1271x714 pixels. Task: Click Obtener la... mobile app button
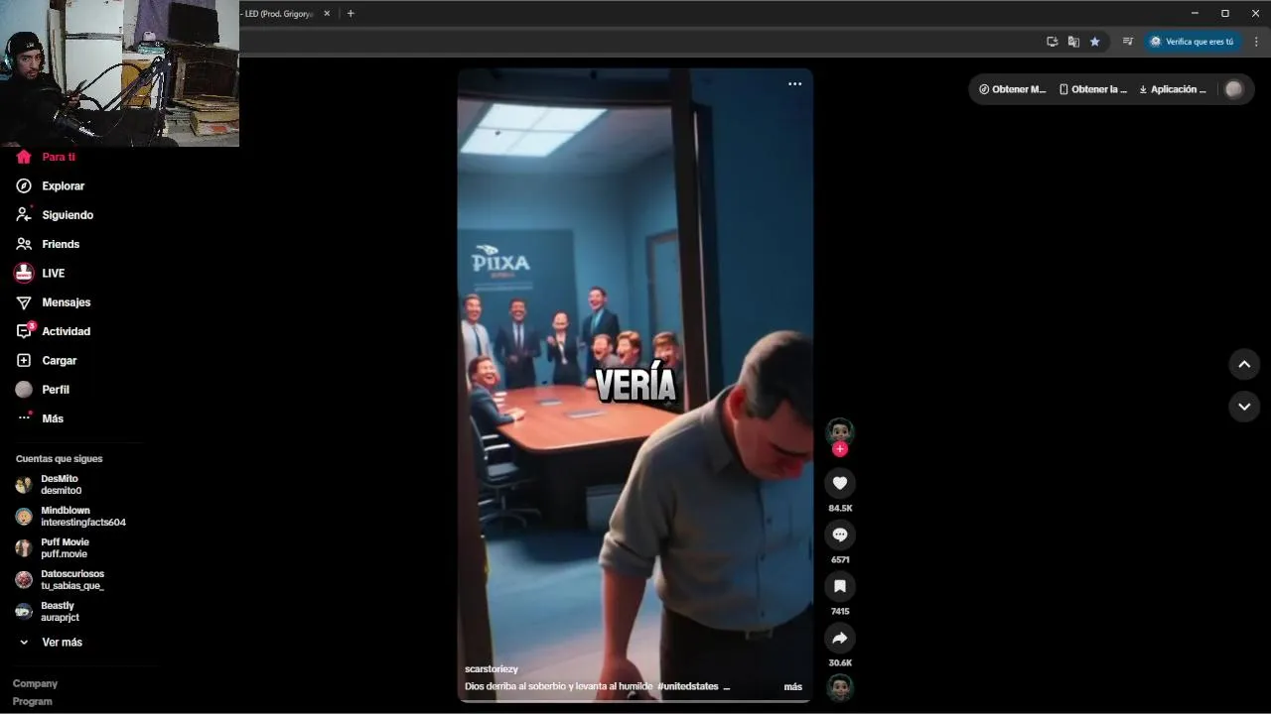tap(1093, 89)
